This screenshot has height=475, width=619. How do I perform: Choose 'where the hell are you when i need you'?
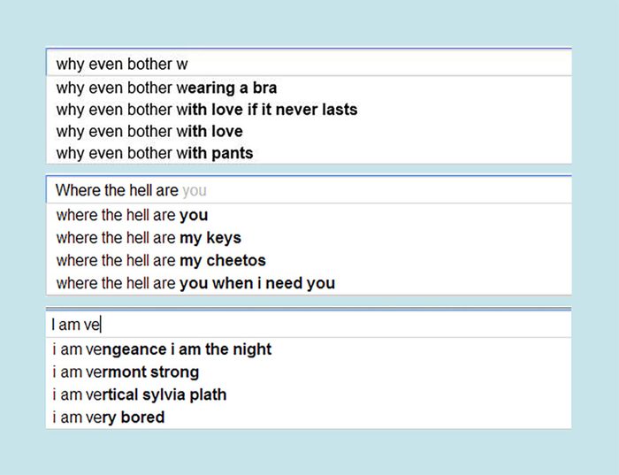[195, 284]
